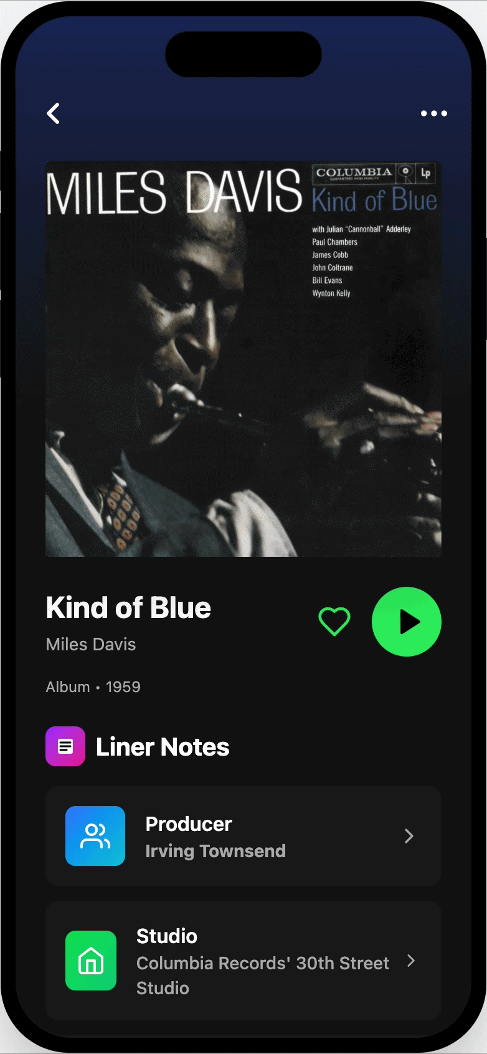Select the 1959 release year
487x1054 pixels.
pyautogui.click(x=123, y=687)
